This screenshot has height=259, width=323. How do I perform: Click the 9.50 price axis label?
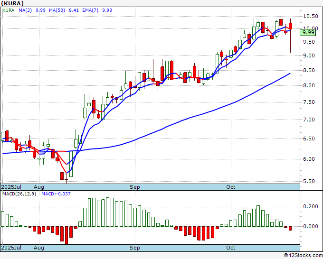(x=309, y=42)
